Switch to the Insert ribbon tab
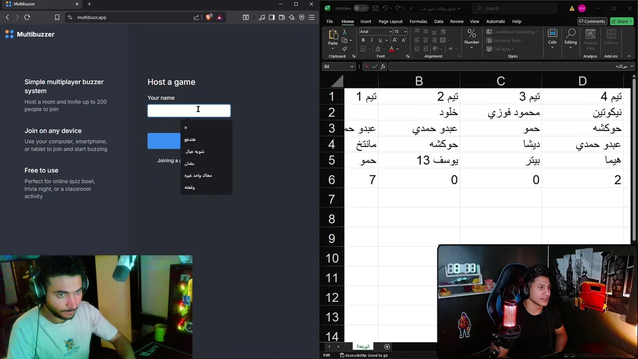The width and height of the screenshot is (638, 359). pyautogui.click(x=366, y=21)
